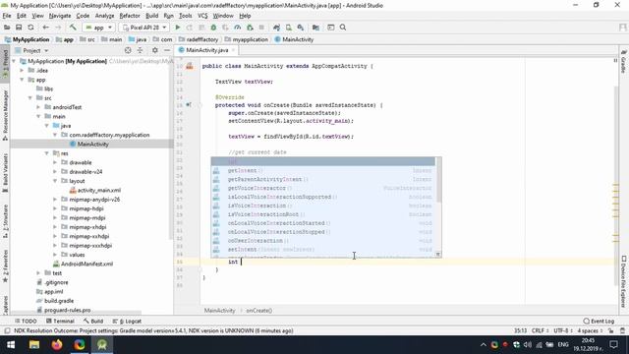Click the Stop run toolbar icon

point(261,28)
